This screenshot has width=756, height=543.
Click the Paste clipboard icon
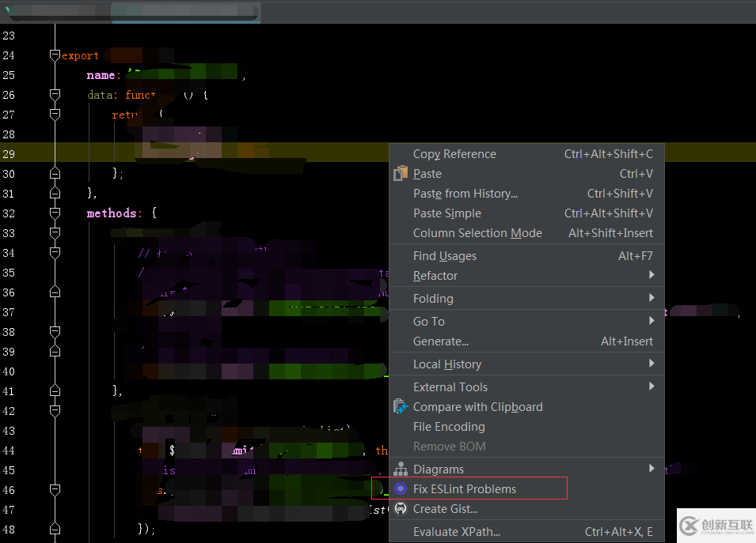tap(401, 173)
